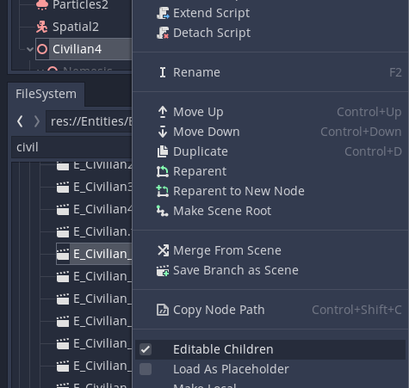
Task: Click the Save Branch as Scene icon
Action: click(163, 270)
